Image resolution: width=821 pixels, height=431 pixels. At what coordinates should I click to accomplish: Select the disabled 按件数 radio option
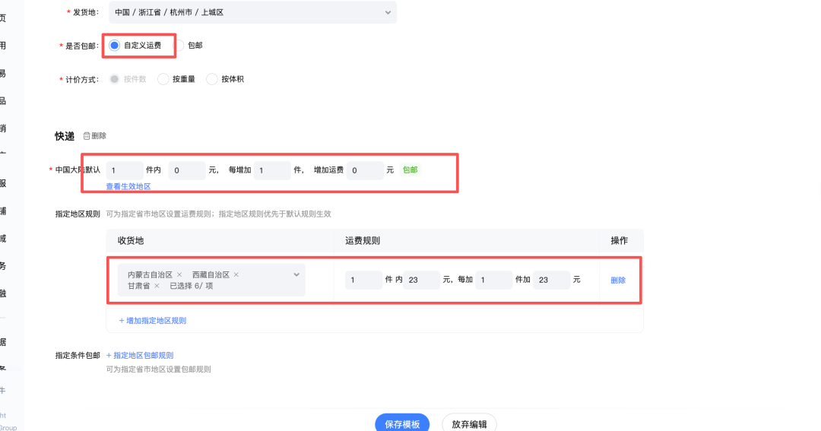(x=114, y=79)
